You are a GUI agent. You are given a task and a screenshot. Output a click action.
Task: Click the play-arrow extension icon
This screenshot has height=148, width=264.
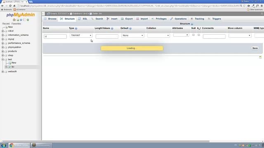tap(248, 6)
